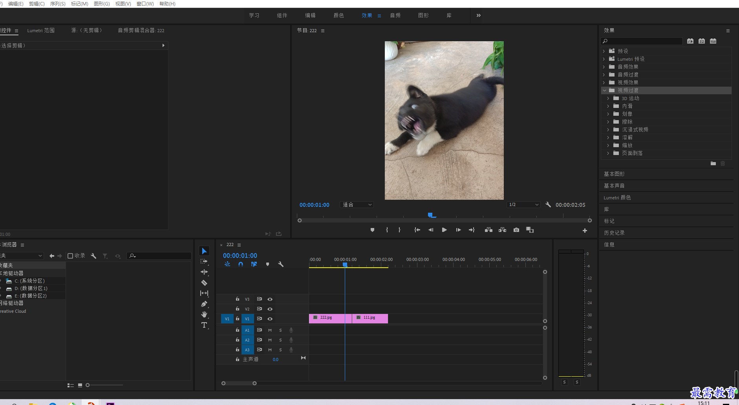The image size is (739, 405).
Task: Show more workspaces double-arrow
Action: (x=479, y=15)
